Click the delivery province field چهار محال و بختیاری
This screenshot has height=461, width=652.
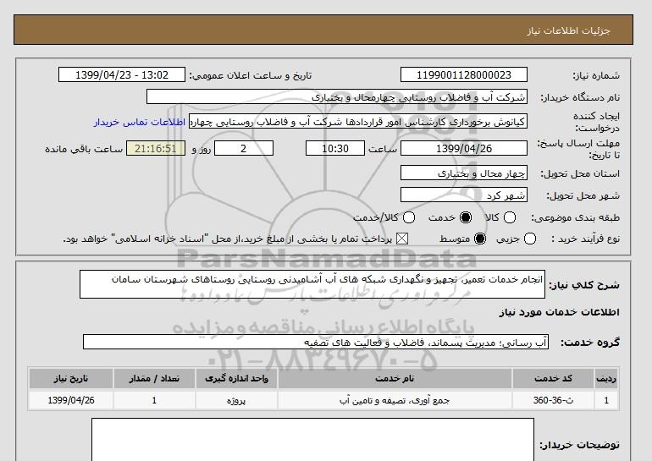464,173
